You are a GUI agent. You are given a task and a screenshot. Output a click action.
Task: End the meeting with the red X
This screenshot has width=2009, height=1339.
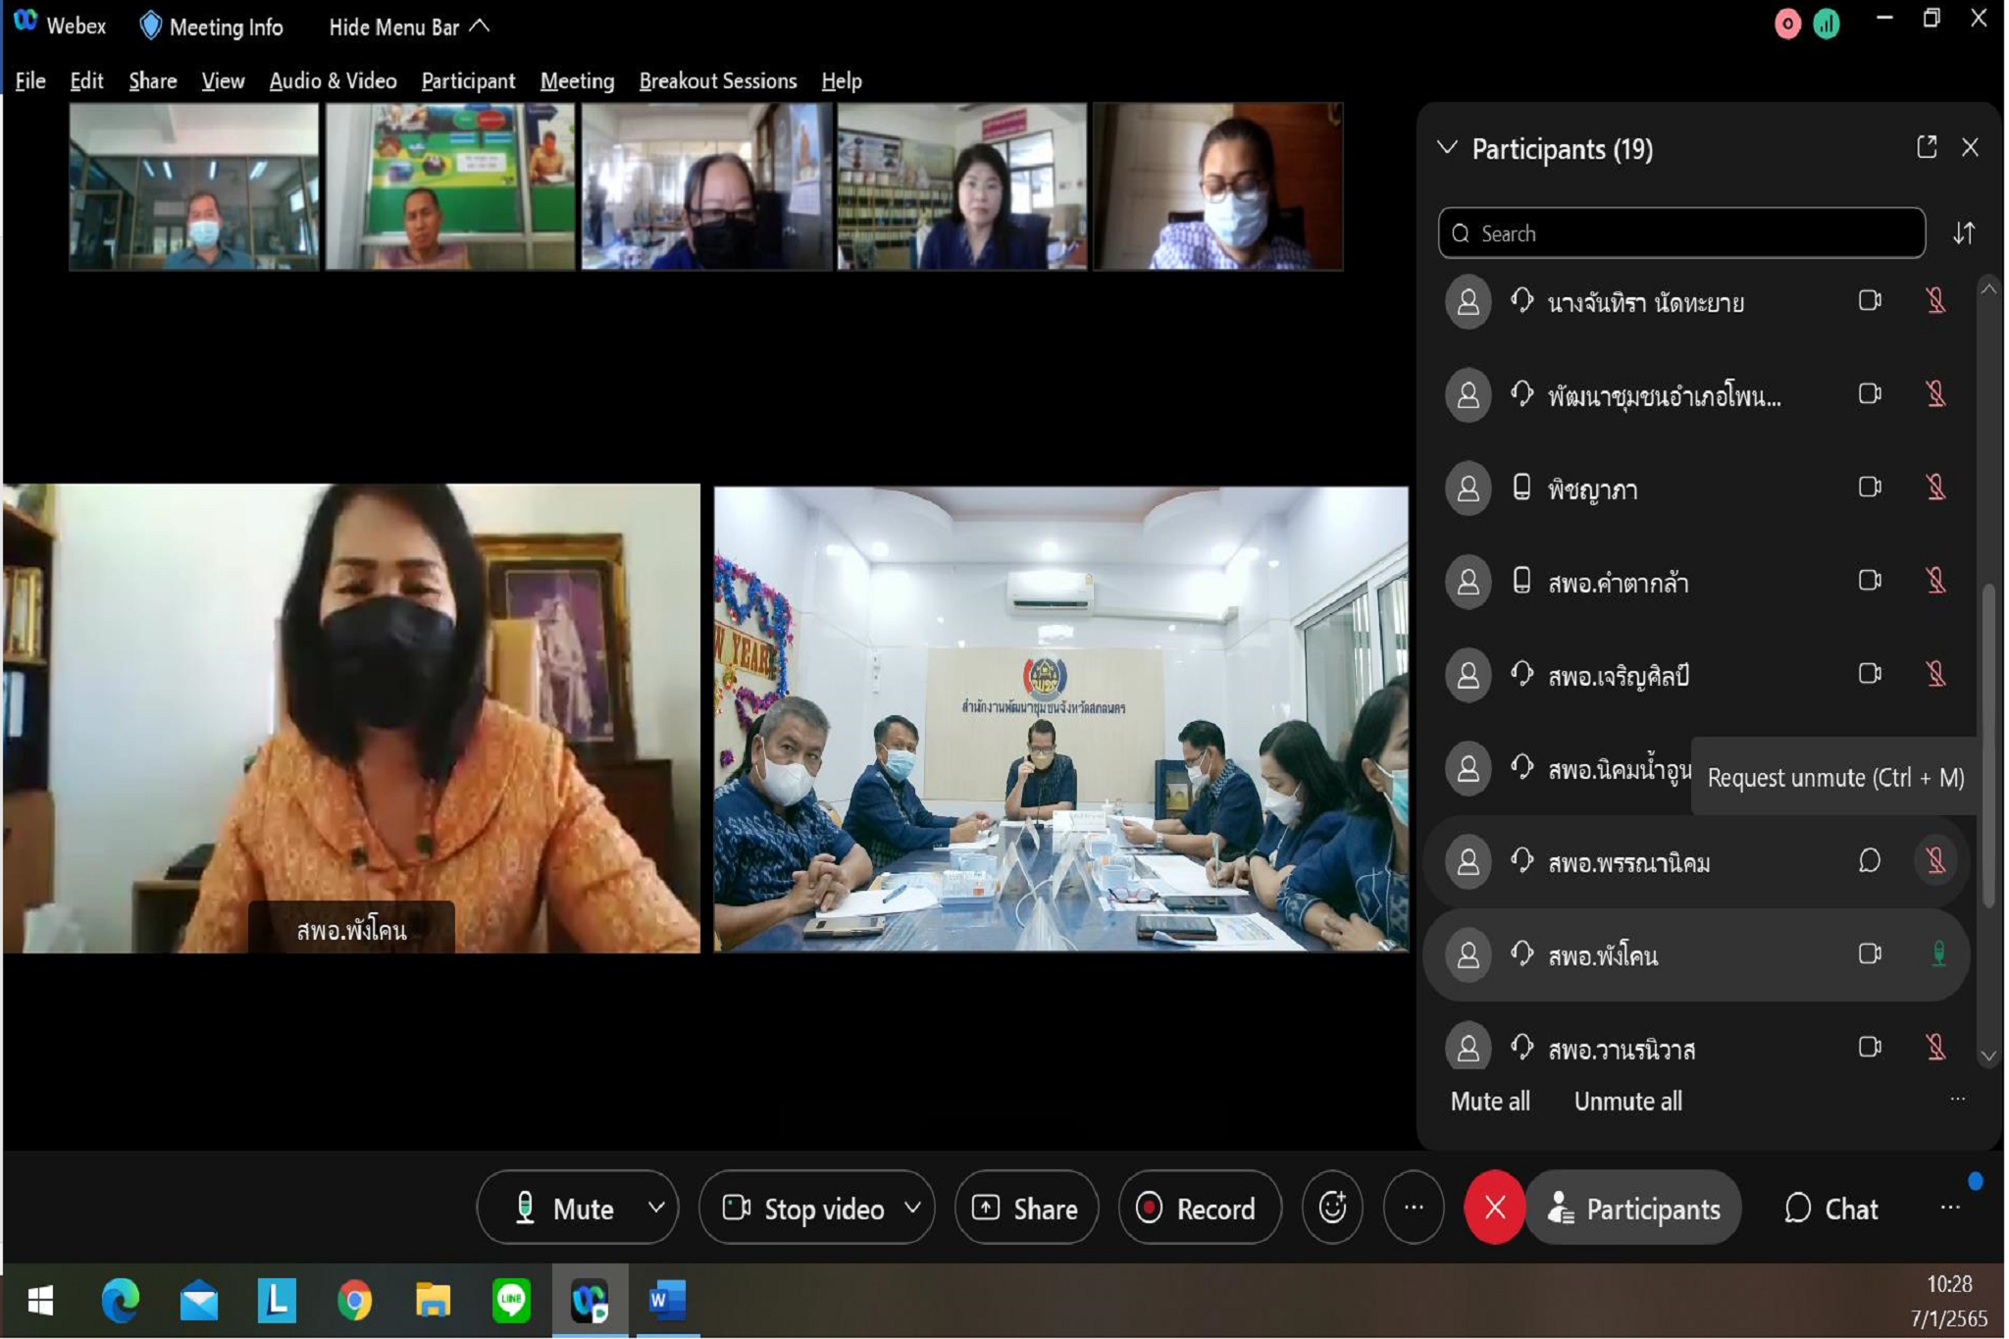[1494, 1208]
